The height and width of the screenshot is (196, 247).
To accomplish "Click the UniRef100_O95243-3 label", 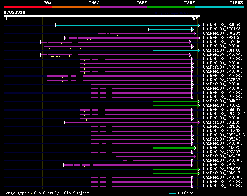I will [x=224, y=135].
